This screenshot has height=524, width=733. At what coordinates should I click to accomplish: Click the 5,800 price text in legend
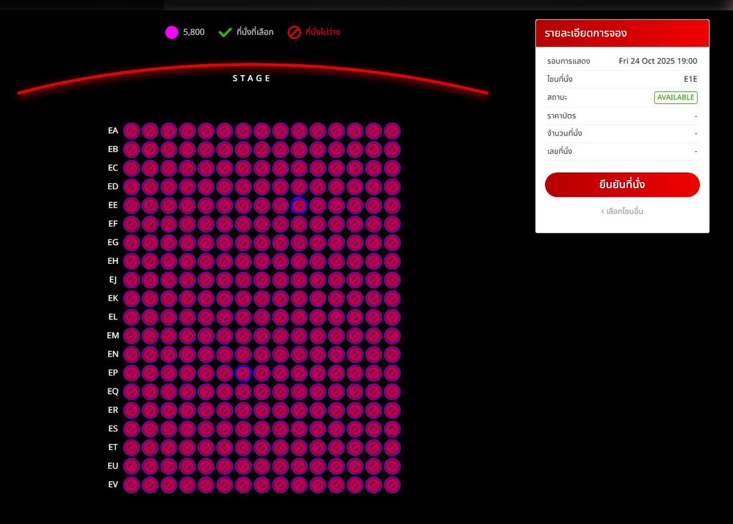point(194,32)
